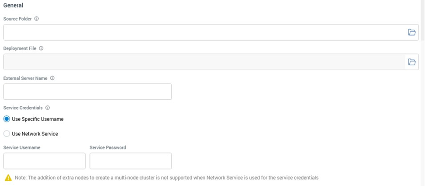Viewport: 425px width, 186px height.
Task: Click the Service Password input field
Action: (131, 161)
